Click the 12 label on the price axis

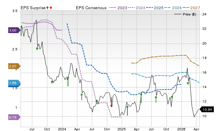(x=204, y=102)
